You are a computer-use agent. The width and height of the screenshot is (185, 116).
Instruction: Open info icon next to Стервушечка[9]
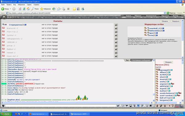(26, 25)
